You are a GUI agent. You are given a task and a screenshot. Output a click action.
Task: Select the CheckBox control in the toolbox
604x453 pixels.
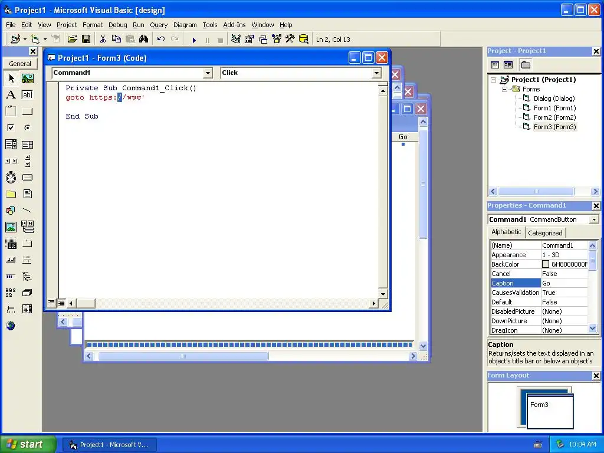tap(11, 127)
